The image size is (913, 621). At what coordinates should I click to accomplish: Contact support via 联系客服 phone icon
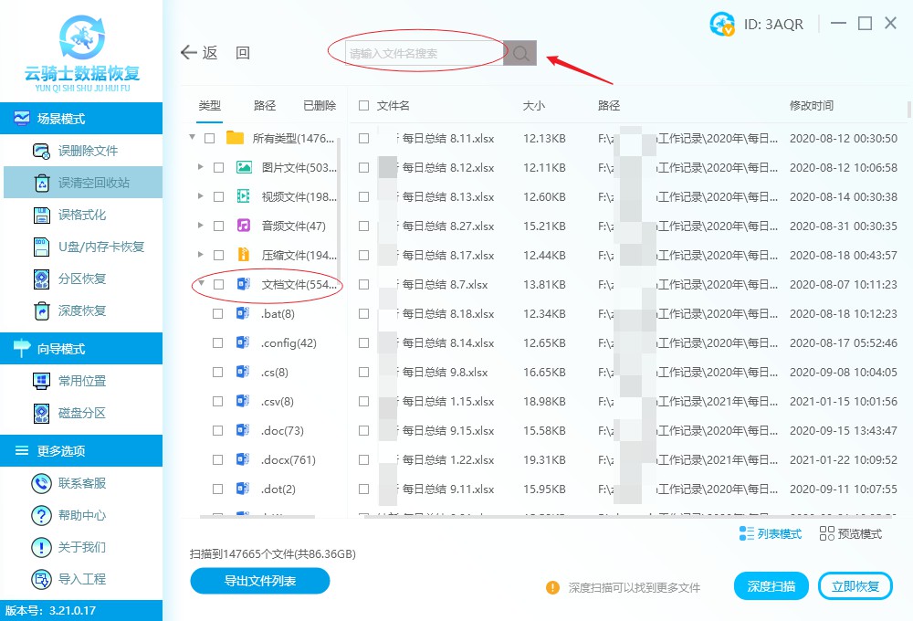pos(41,483)
